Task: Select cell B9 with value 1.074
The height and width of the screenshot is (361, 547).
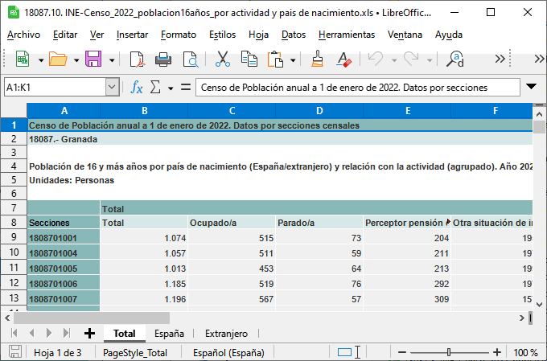Action: tap(144, 238)
